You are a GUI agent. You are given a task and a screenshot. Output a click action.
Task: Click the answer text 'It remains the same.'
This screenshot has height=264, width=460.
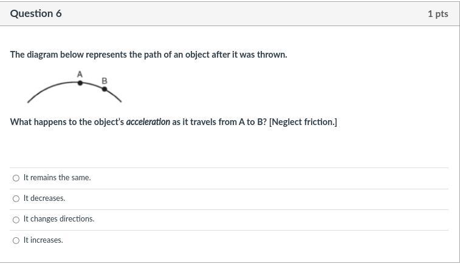click(x=57, y=178)
